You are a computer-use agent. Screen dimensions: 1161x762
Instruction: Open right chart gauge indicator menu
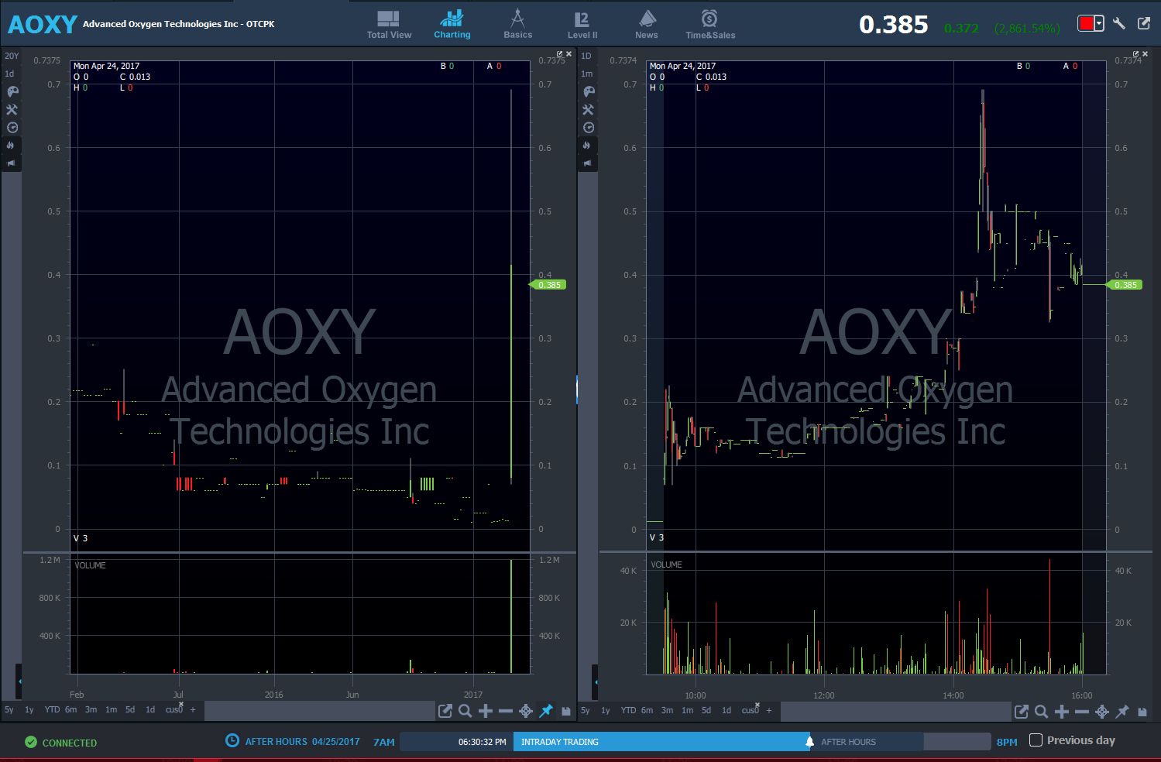[589, 128]
